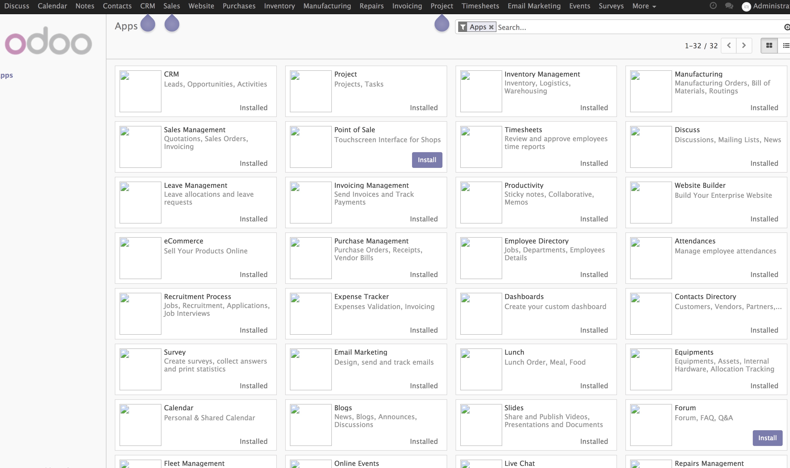Click the Dashboards app icon
This screenshot has width=790, height=468.
(481, 314)
